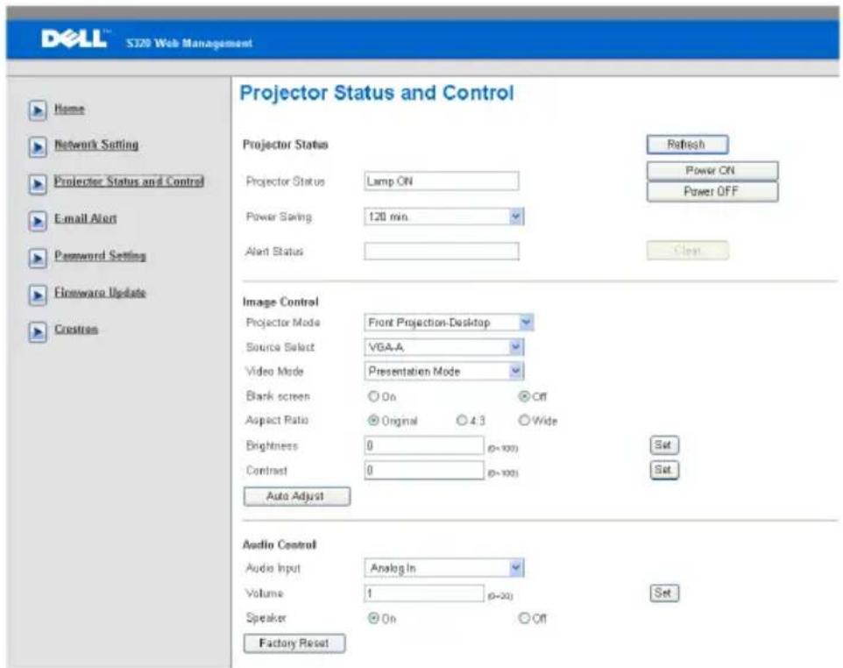Click arrow icon beside Projector Status and Control
Screen dimensions: 843x668
[x=37, y=184]
